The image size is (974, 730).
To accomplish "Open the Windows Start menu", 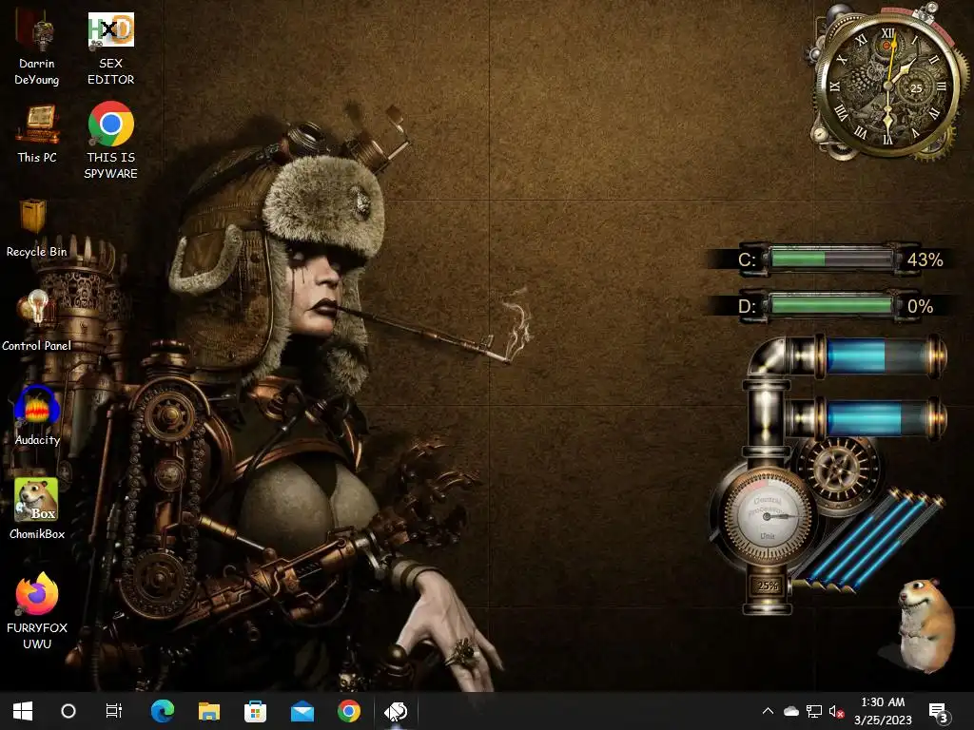I will coord(23,711).
